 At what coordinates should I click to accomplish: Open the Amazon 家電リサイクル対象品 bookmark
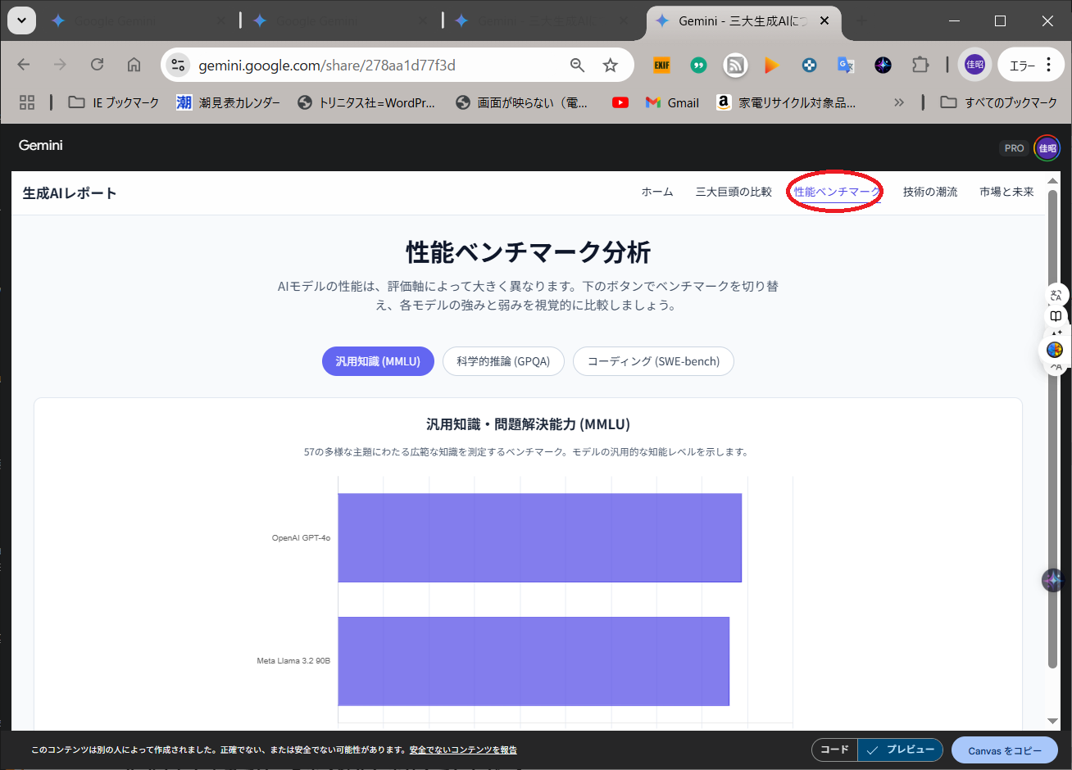786,102
